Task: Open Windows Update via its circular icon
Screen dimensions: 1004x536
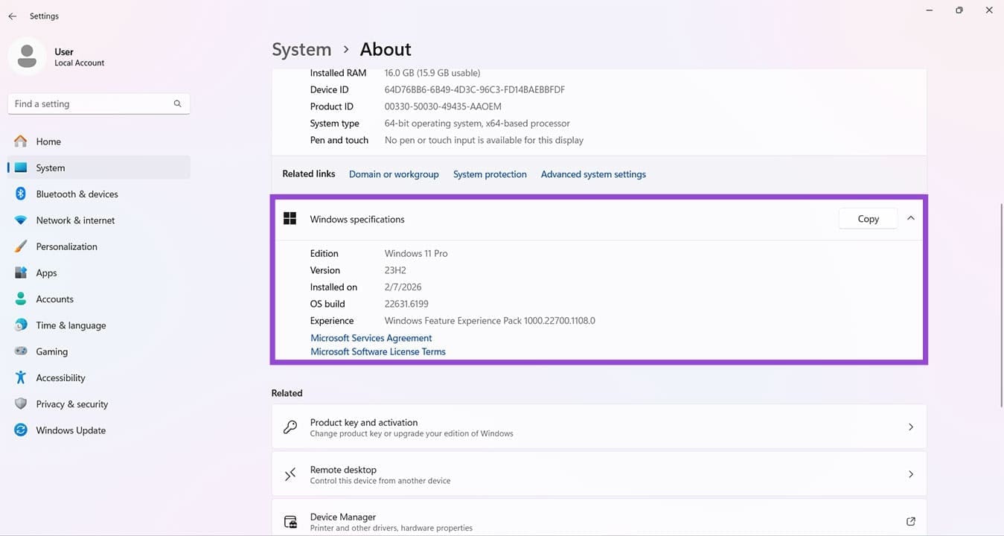Action: (22, 430)
